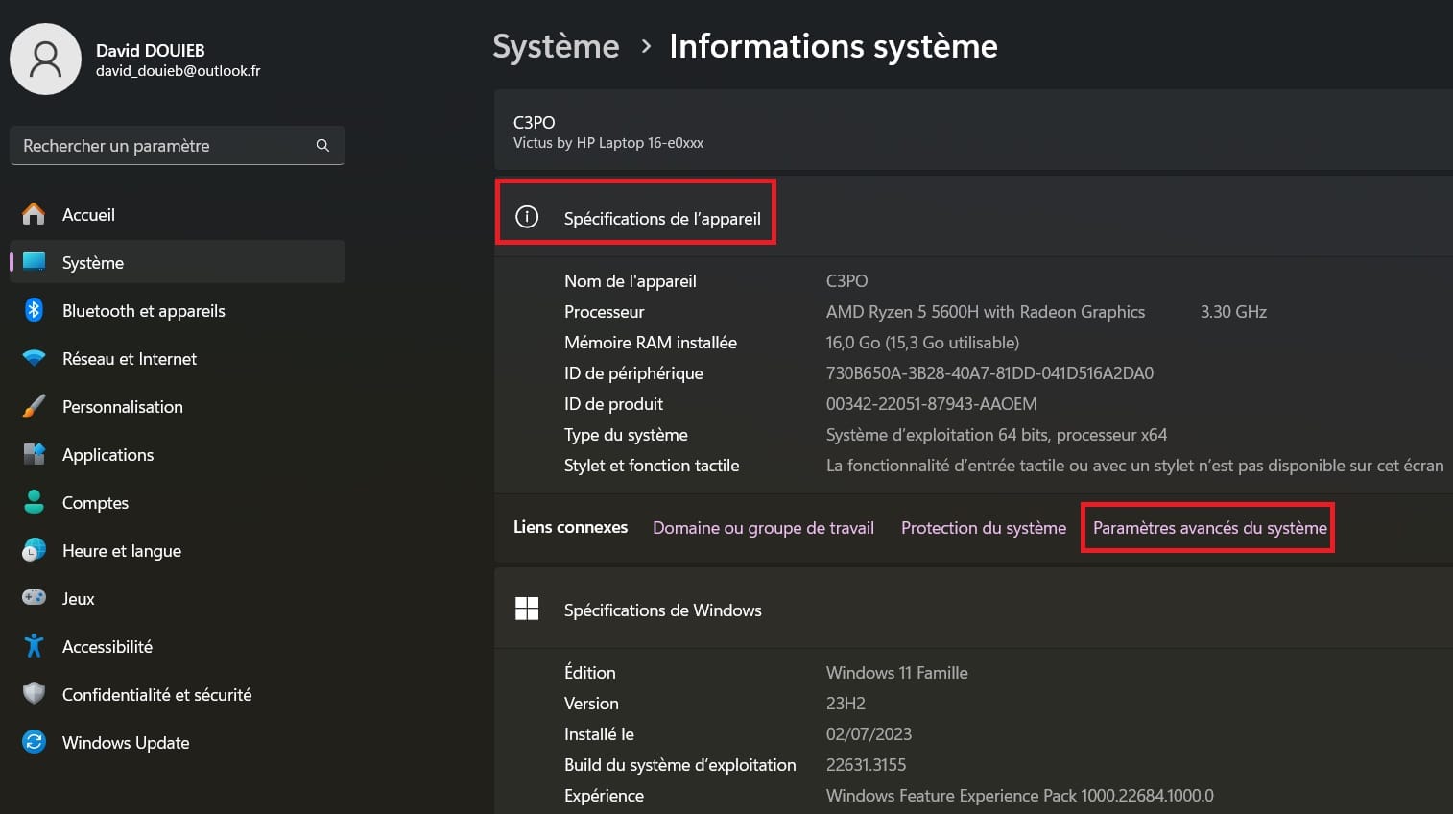The image size is (1453, 814).
Task: Open Windows Update via its sync icon
Action: pos(34,742)
